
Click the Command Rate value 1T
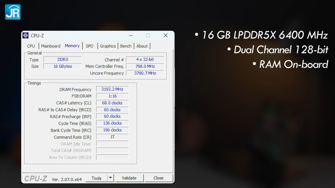pos(112,137)
